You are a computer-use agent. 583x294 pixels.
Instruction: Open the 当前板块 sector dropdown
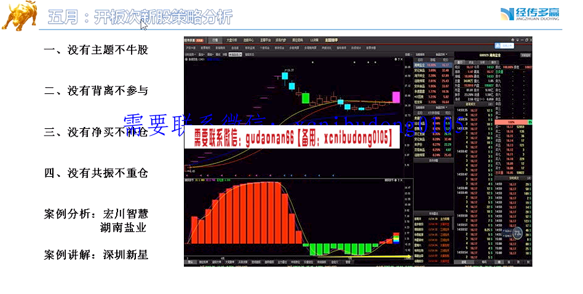417,54
